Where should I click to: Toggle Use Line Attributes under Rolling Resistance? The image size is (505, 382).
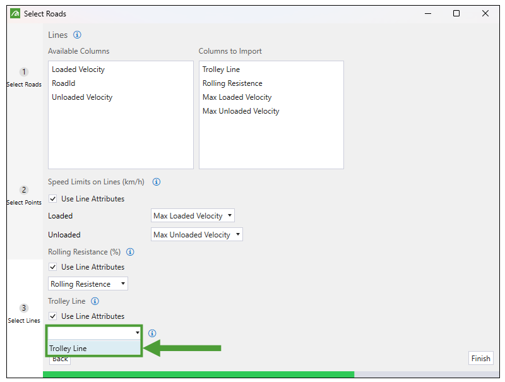(x=53, y=267)
